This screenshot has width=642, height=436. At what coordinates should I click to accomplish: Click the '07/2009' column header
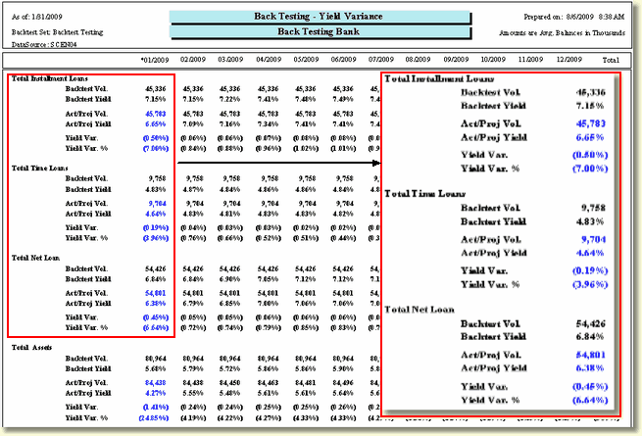(380, 60)
